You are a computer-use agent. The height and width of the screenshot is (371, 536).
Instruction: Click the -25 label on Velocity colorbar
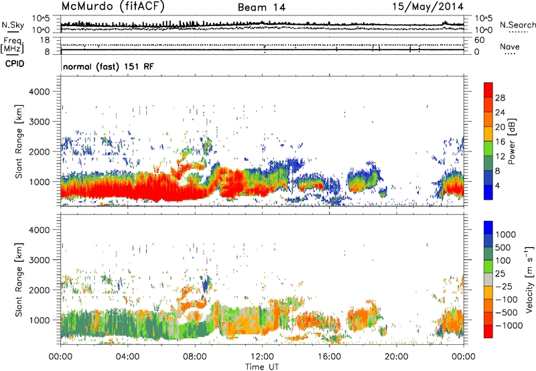coord(505,286)
